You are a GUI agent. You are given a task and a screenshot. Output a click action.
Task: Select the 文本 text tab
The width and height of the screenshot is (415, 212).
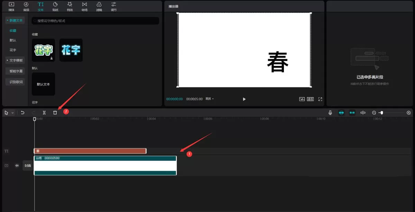41,6
